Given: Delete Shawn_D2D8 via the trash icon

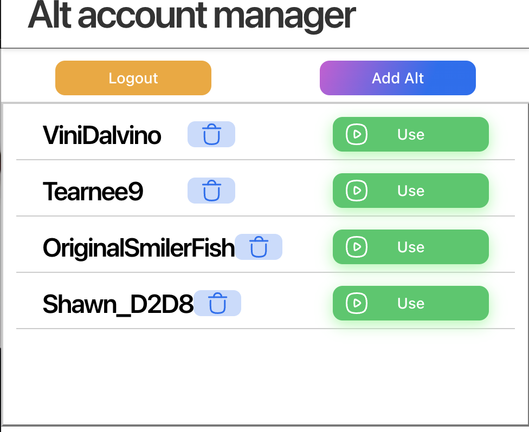Looking at the screenshot, I should point(217,303).
